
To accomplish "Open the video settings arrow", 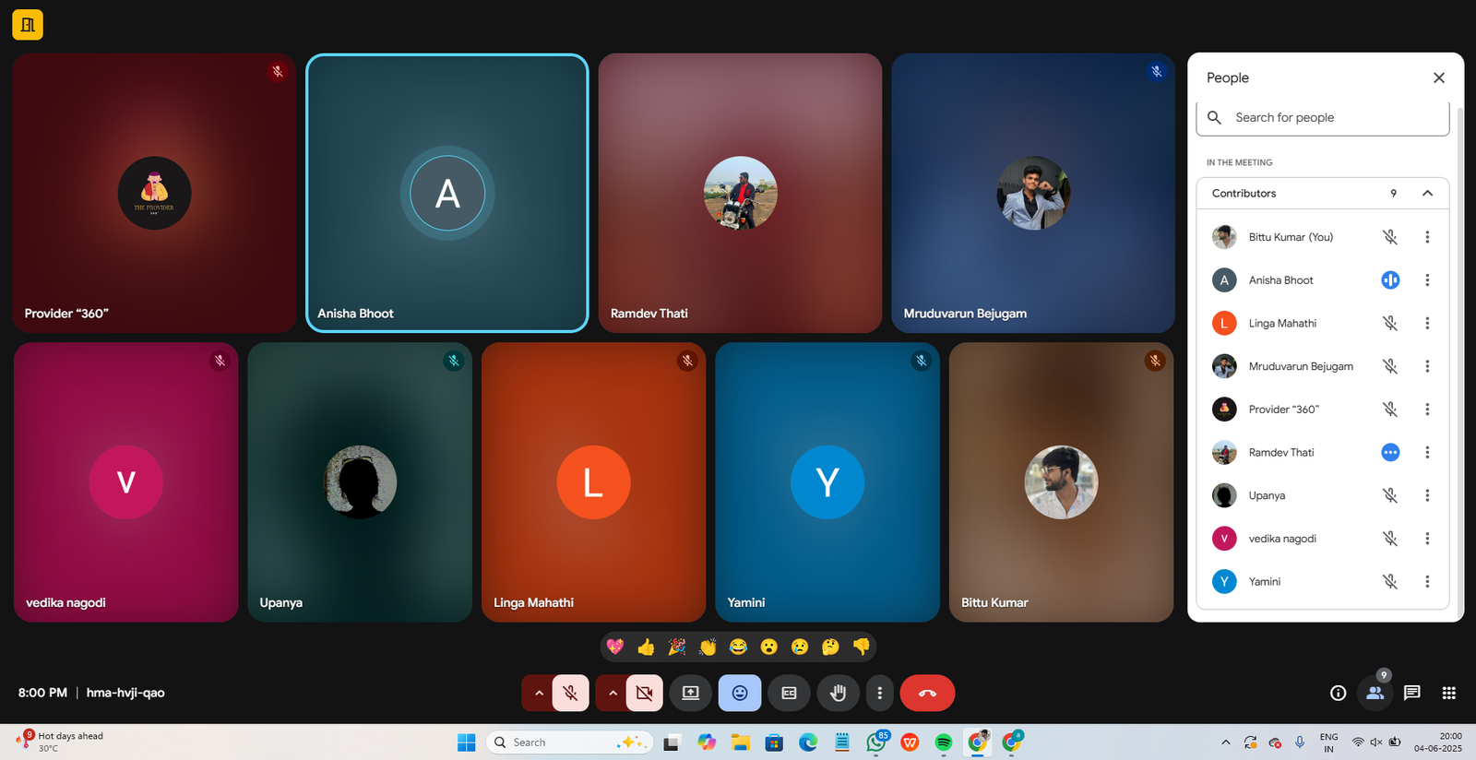I will pos(613,693).
